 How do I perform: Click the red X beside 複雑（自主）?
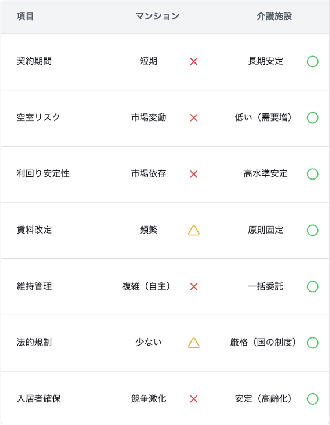coord(194,286)
